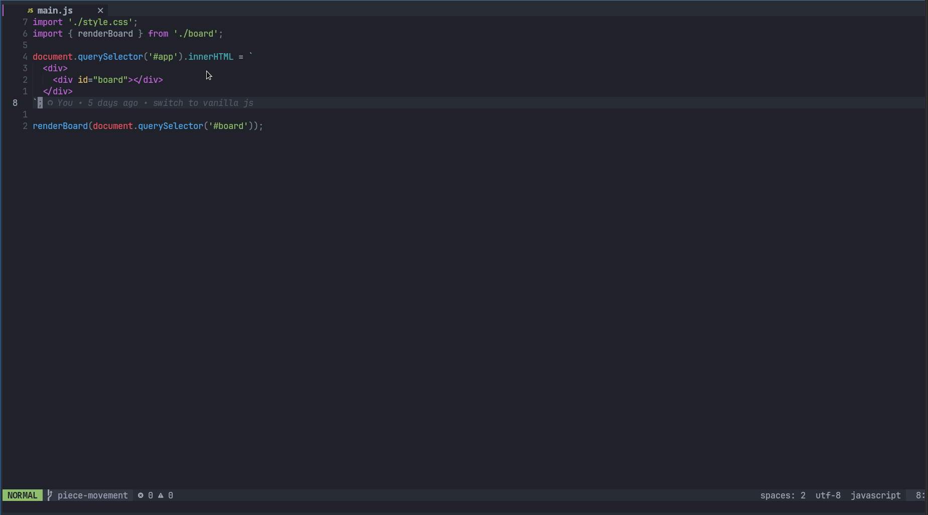This screenshot has height=515, width=928.
Task: Click the warning diagnostics icon in the statusline
Action: pyautogui.click(x=161, y=495)
